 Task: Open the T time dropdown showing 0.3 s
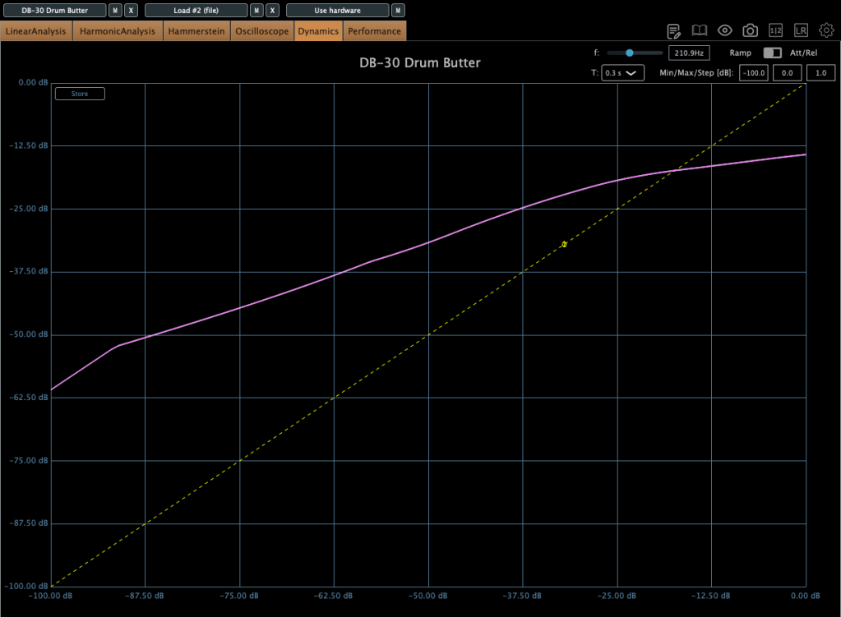pyautogui.click(x=622, y=73)
